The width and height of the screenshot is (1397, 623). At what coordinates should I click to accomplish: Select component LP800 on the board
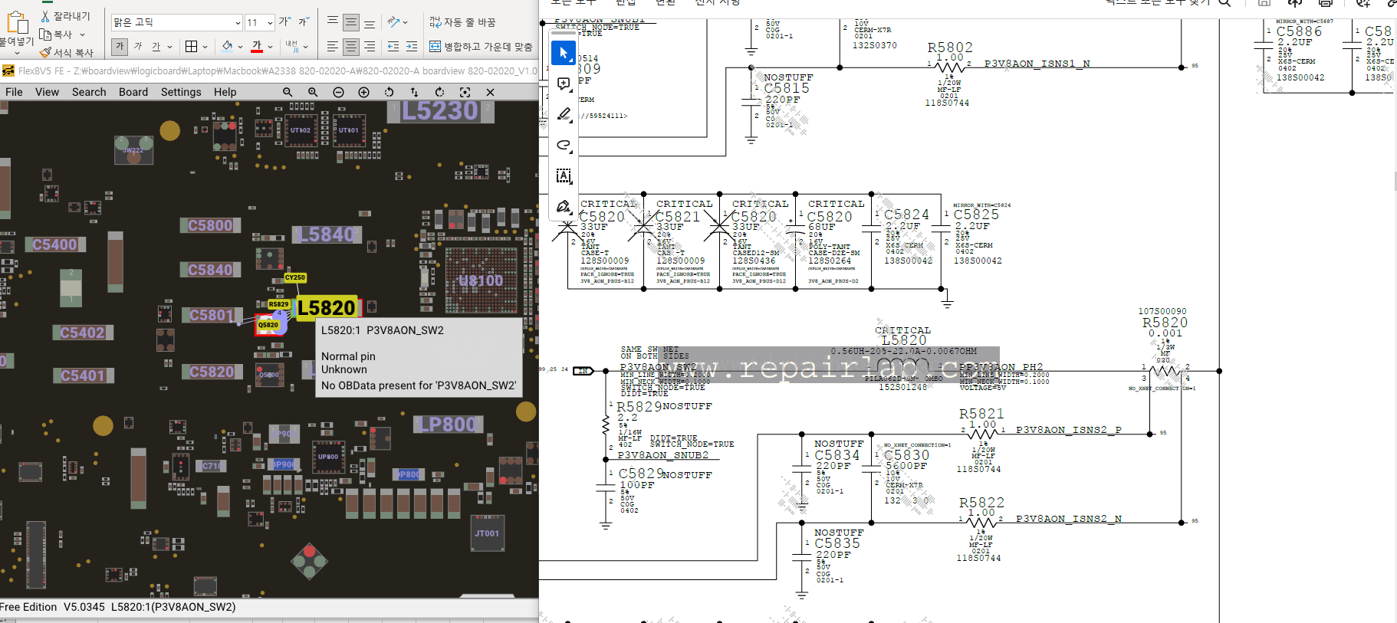tap(449, 425)
